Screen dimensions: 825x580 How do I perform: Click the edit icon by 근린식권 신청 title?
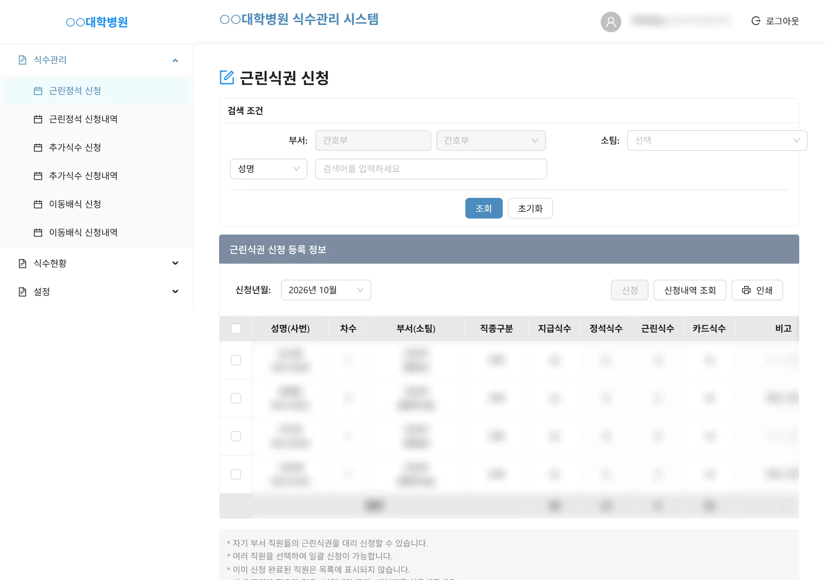point(227,78)
